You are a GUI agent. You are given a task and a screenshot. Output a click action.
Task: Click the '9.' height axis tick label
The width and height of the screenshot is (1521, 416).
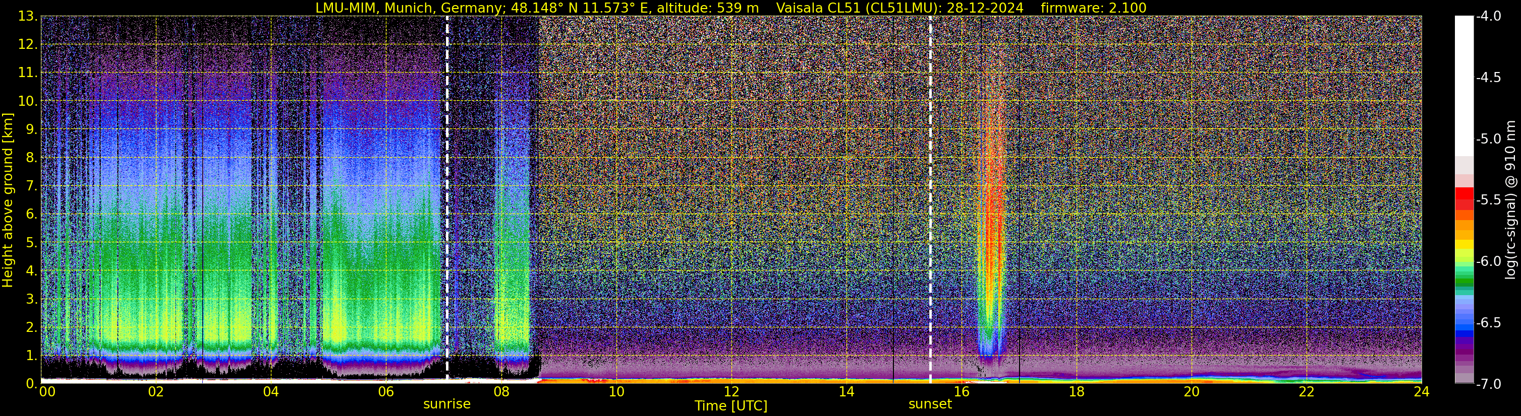click(x=31, y=129)
